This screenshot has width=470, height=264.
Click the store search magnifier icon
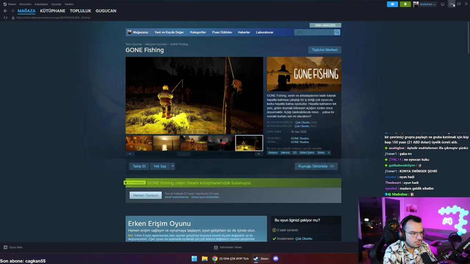click(337, 32)
